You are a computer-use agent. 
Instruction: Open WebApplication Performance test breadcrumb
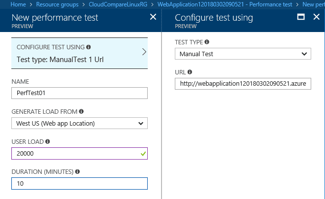pos(225,4)
